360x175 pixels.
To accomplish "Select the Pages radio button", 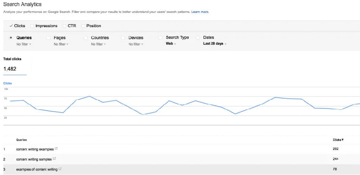I will 48,38.
